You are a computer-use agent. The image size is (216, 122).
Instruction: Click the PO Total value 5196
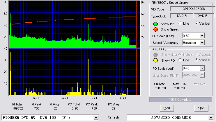[x=75, y=109]
